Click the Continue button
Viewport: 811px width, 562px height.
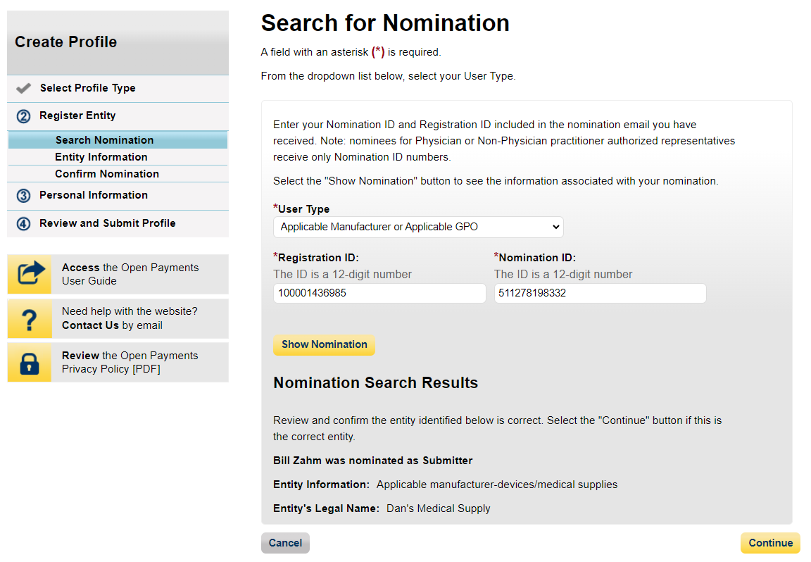(770, 543)
